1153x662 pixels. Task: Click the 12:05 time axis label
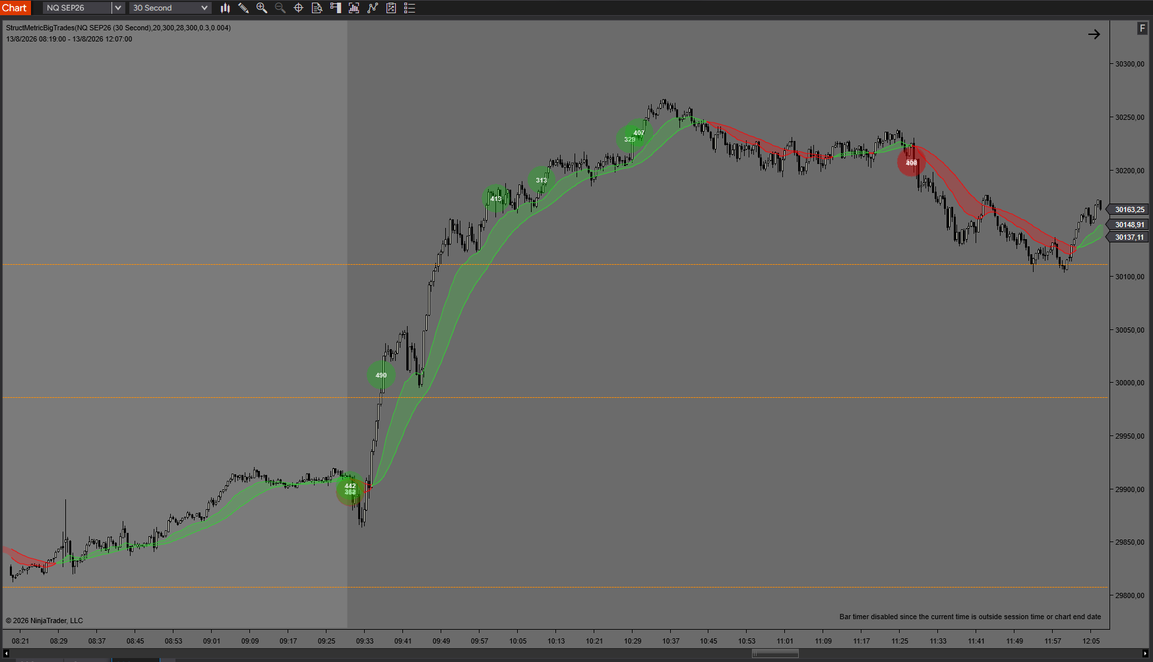1091,641
